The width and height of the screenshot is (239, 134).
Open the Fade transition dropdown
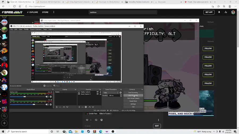pos(111,92)
